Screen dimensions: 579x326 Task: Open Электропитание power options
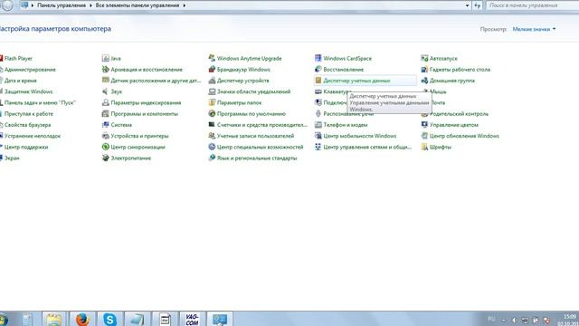click(x=127, y=158)
